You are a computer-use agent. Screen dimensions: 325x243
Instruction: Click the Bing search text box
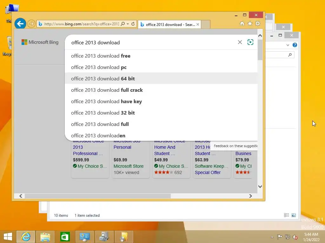153,42
